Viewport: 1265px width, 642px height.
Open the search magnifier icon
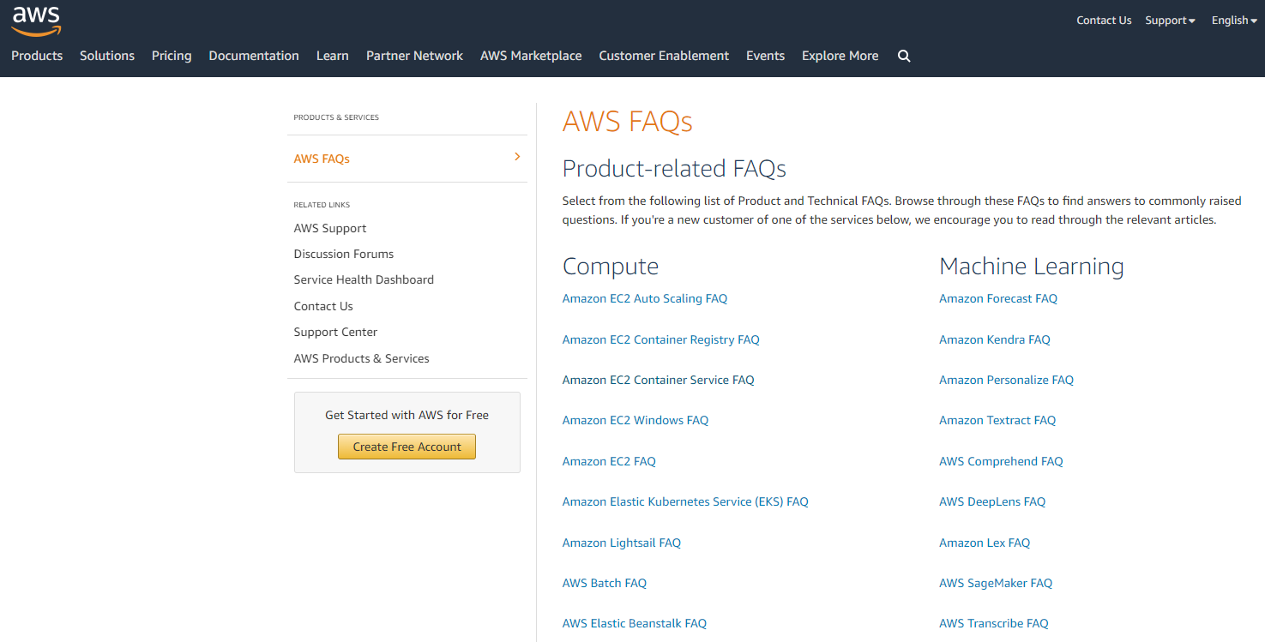pos(904,56)
